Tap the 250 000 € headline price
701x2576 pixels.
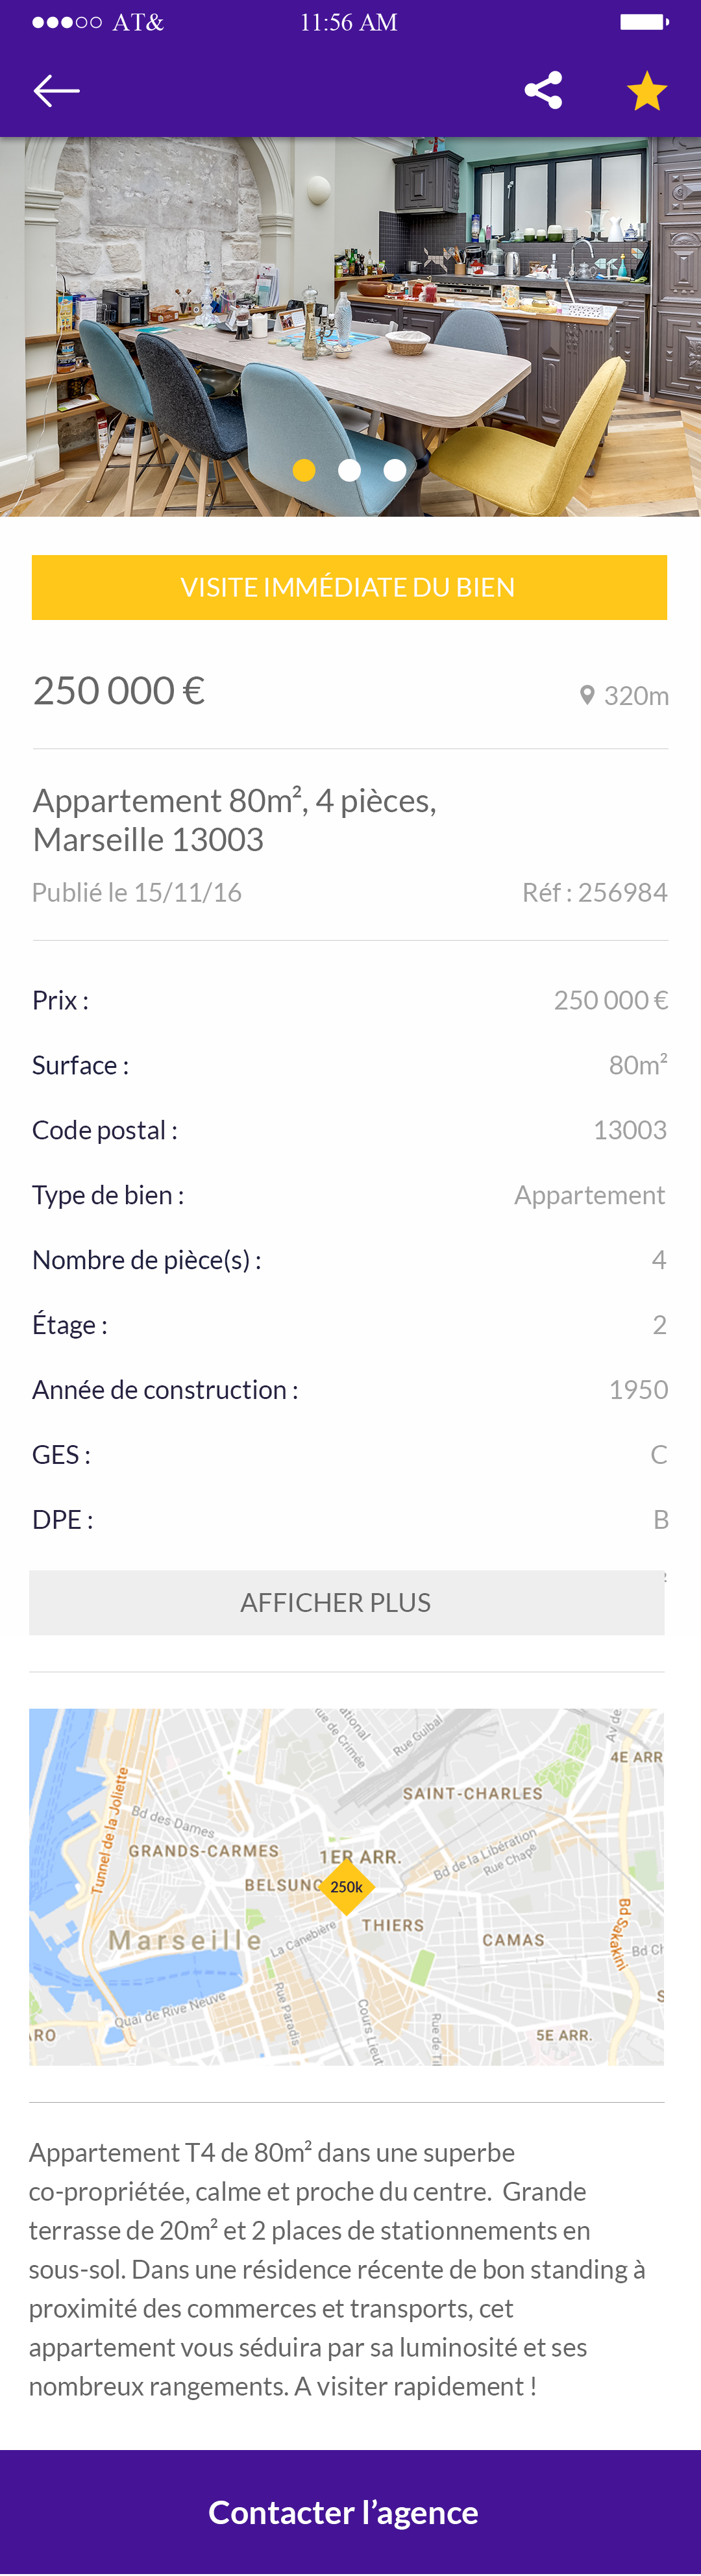point(119,691)
